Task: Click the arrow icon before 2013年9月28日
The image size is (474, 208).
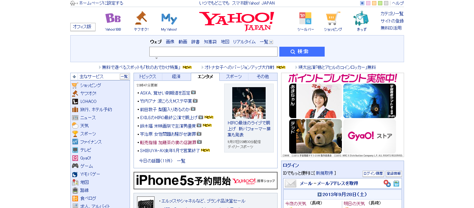Action: pos(319,194)
